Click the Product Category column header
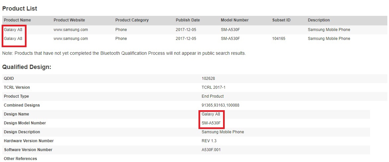 click(132, 20)
